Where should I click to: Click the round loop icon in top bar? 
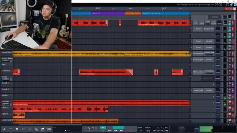pos(217,5)
